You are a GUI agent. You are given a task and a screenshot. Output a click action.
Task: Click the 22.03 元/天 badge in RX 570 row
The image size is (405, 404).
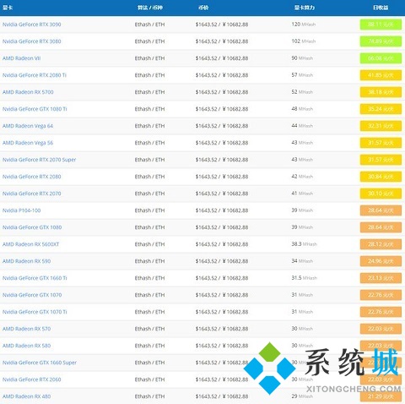pos(381,329)
